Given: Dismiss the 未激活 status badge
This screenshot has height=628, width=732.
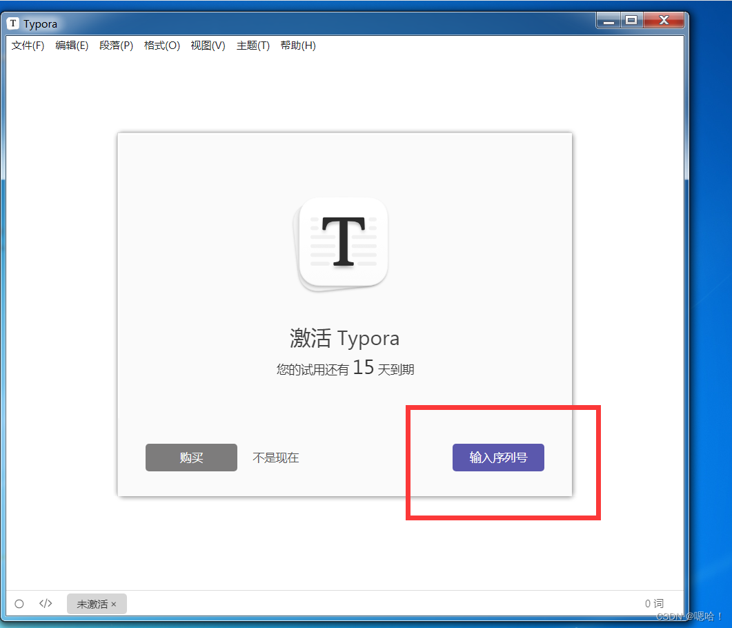Looking at the screenshot, I should pos(113,604).
